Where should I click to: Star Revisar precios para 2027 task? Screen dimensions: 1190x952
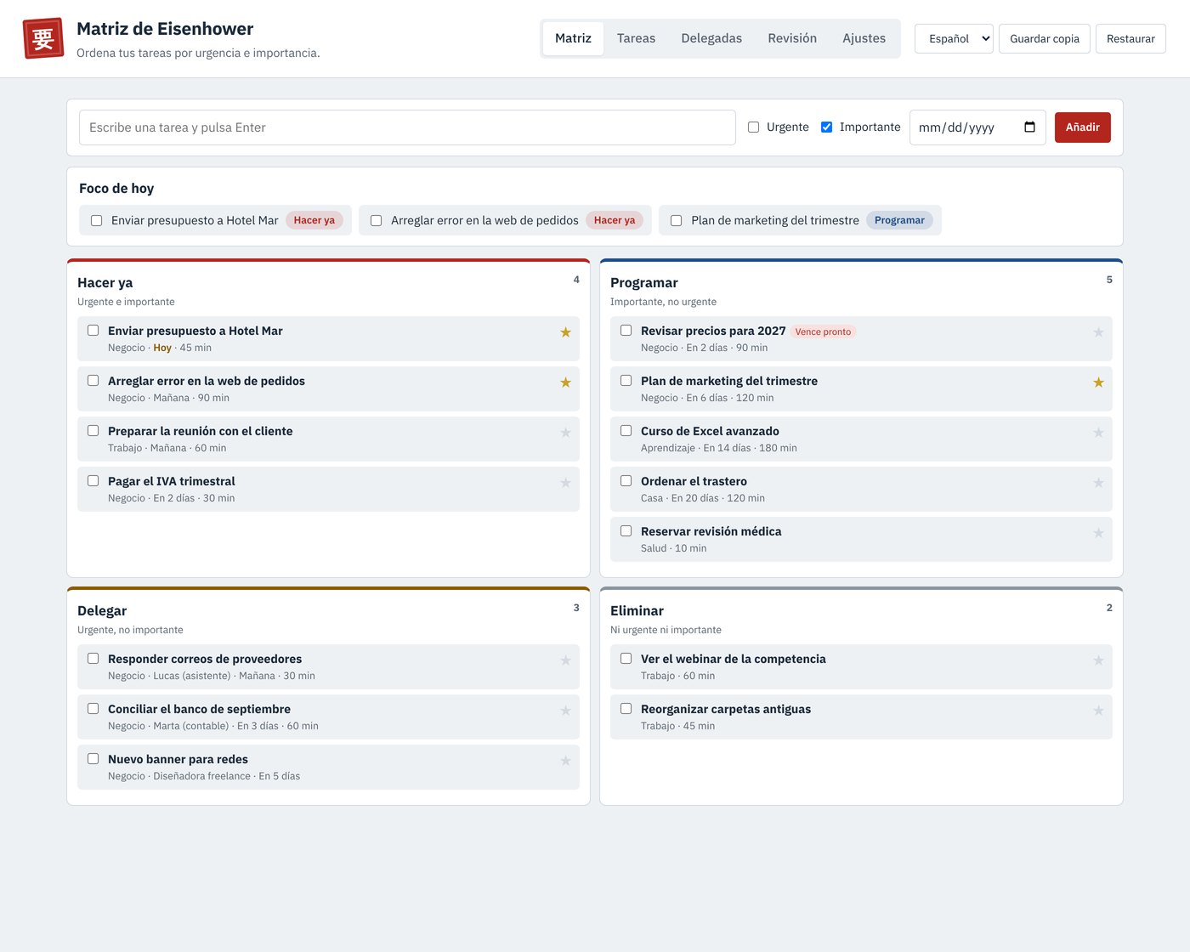1098,332
